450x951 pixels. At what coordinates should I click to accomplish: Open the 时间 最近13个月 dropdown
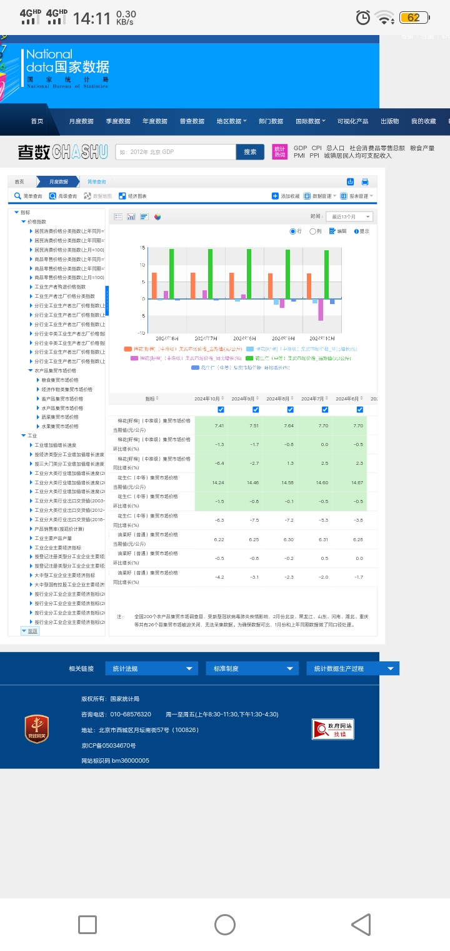point(349,216)
